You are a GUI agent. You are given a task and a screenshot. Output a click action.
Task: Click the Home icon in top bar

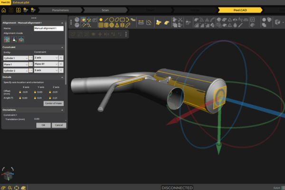tap(4, 10)
